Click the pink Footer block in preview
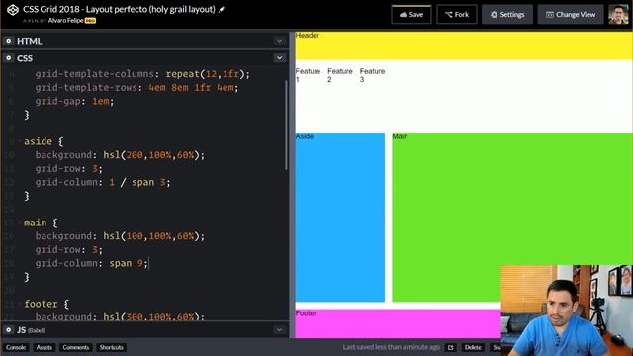 (x=398, y=323)
